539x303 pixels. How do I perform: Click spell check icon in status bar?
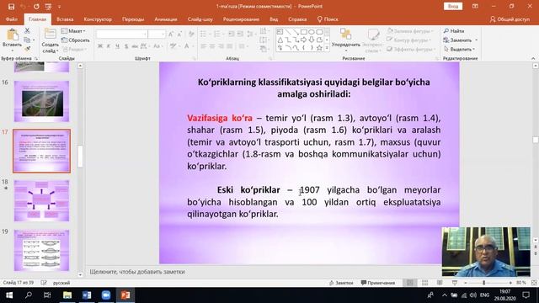[44, 283]
